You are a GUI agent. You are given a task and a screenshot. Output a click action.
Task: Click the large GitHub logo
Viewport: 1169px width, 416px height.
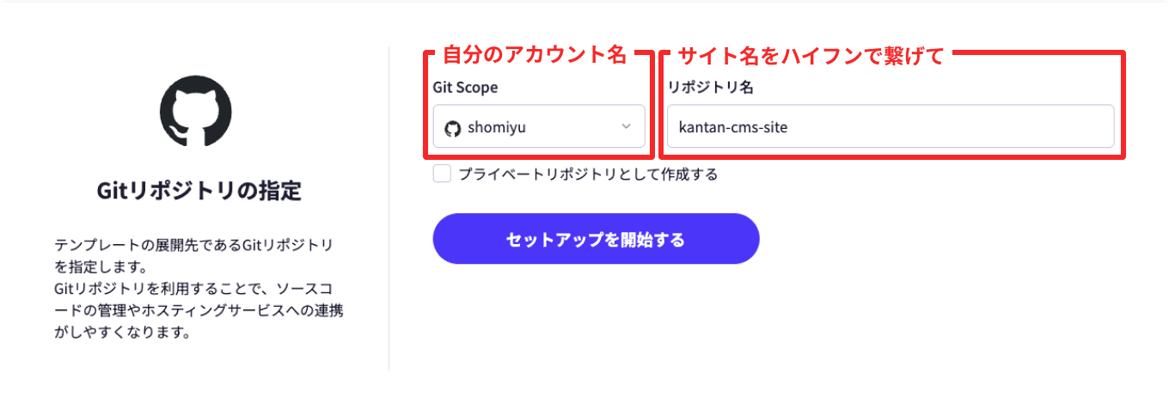tap(196, 111)
